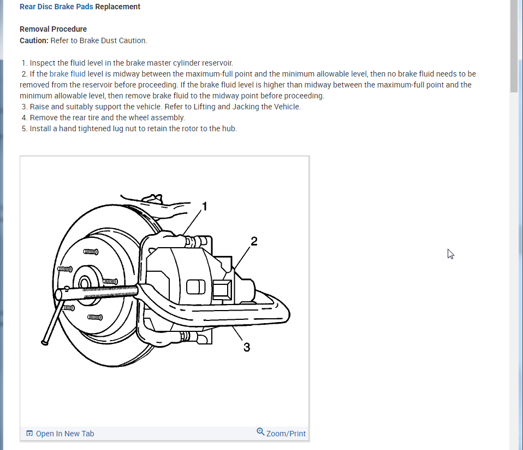Click the 'Replacement' title word
This screenshot has height=450, width=523.
click(x=118, y=7)
